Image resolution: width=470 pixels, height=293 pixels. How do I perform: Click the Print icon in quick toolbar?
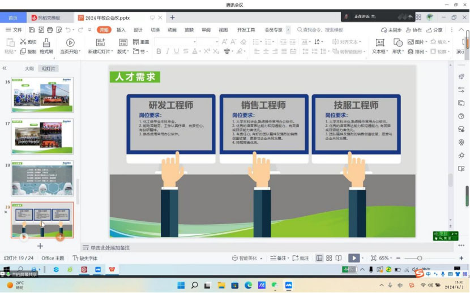pos(50,30)
